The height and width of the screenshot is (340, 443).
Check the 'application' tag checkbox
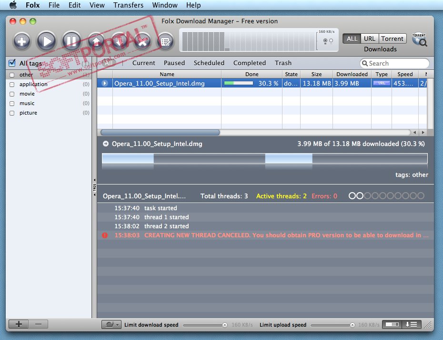click(12, 84)
